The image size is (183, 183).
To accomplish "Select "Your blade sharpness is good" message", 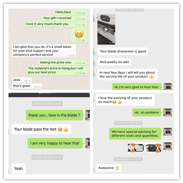I will [123, 51].
